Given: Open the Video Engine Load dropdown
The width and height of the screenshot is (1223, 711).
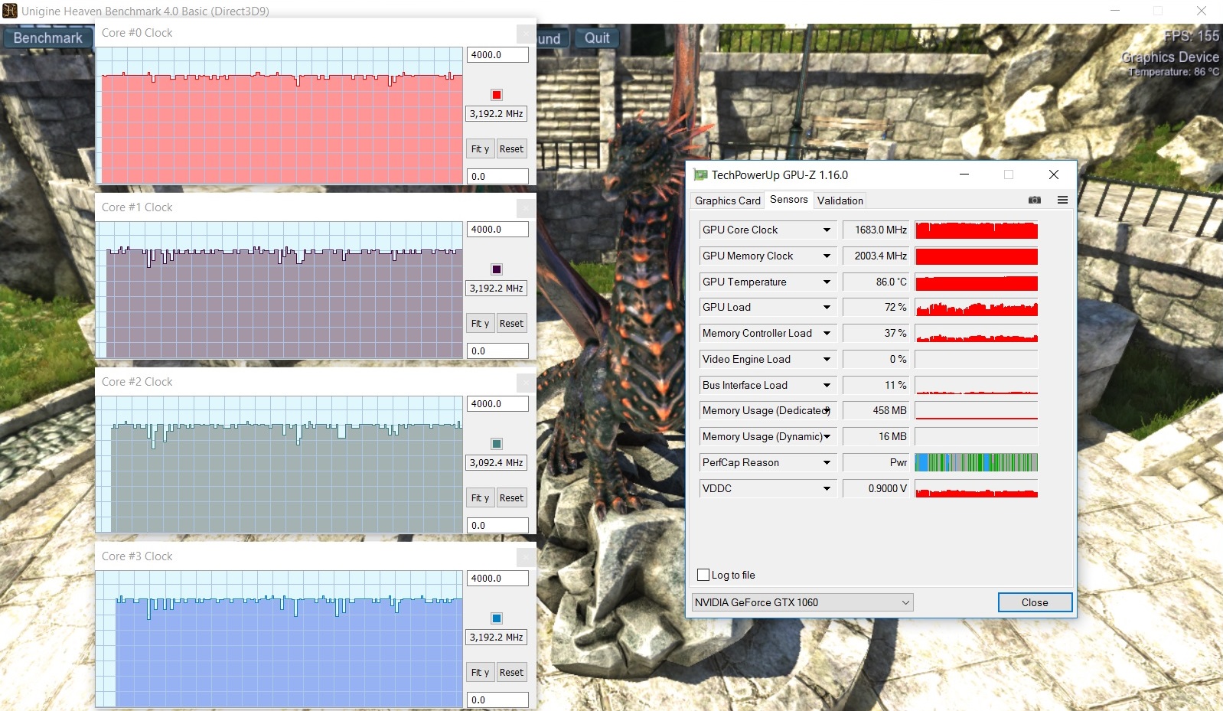Looking at the screenshot, I should 827,359.
